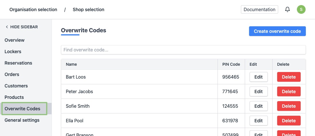Open the Products page
This screenshot has width=315, height=136.
[14, 97]
